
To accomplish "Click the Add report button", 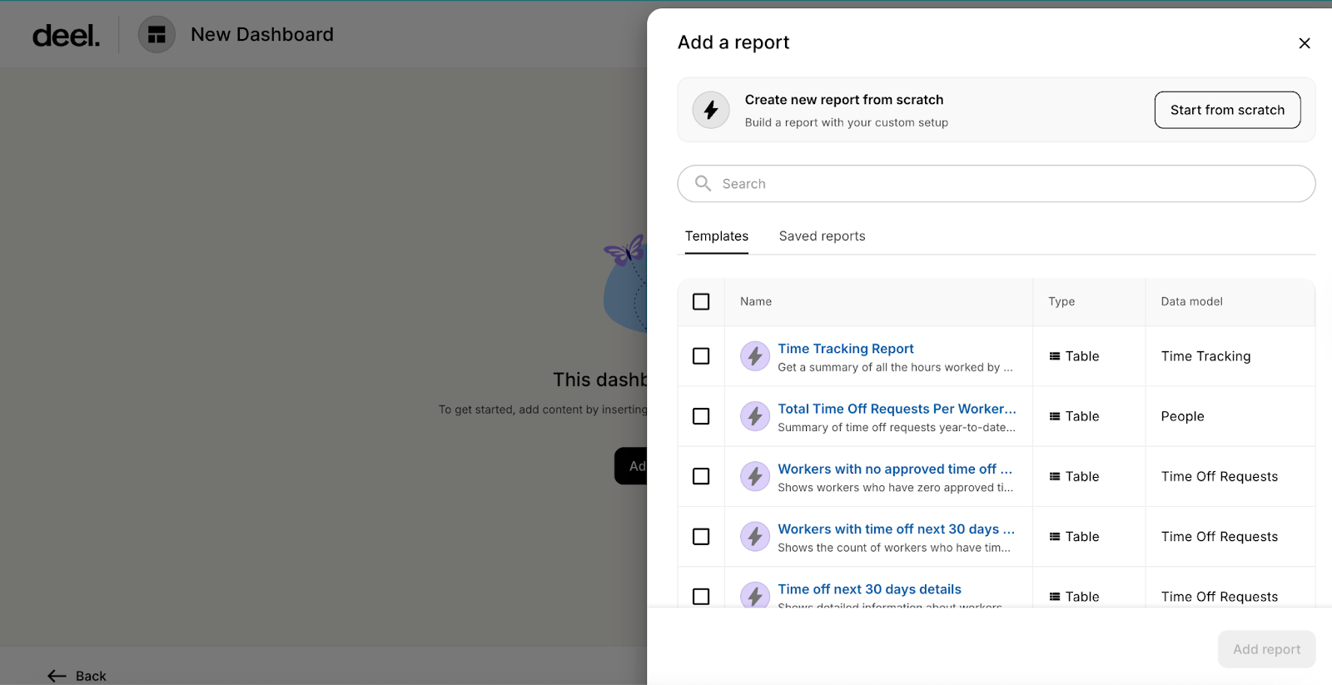I will [1265, 649].
